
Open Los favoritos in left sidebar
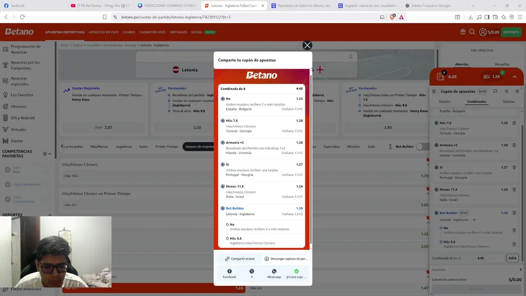tap(22, 95)
